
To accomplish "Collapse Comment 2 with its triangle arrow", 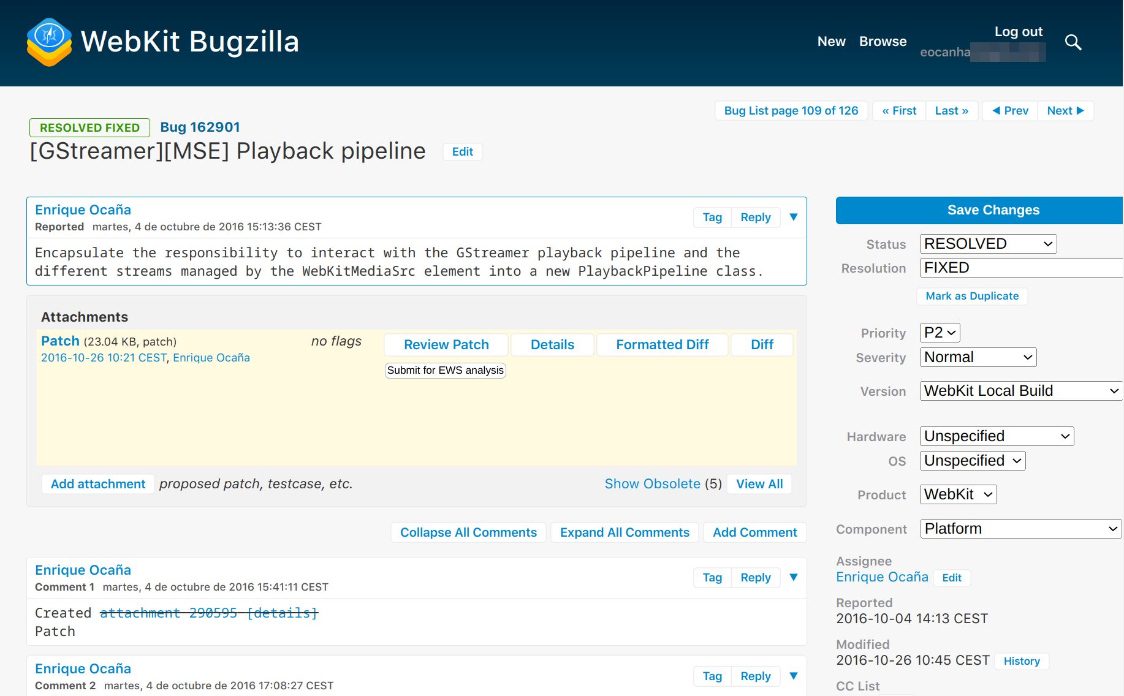I will point(794,676).
